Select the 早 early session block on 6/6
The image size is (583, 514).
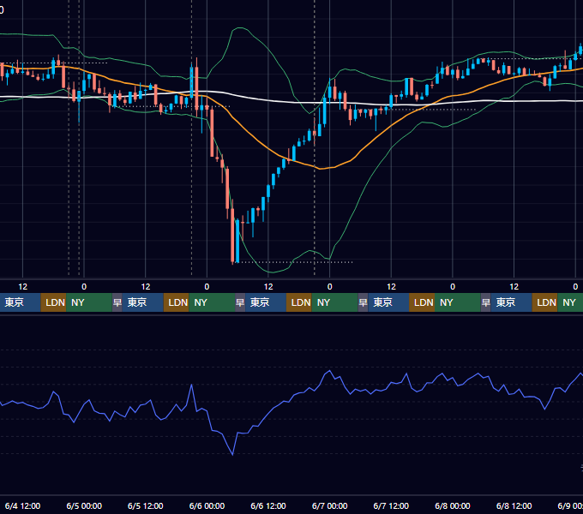point(240,302)
